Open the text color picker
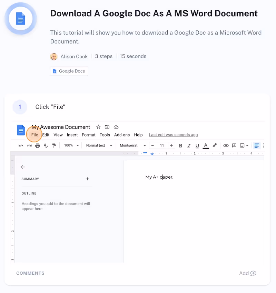 pyautogui.click(x=206, y=146)
